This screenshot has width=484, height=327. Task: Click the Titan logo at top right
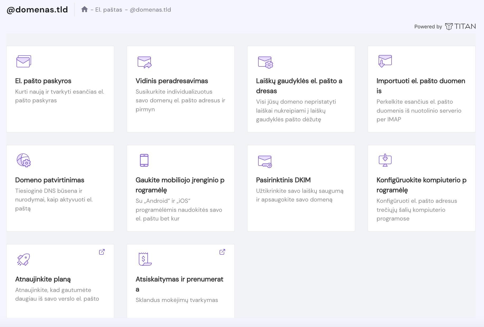coord(460,26)
